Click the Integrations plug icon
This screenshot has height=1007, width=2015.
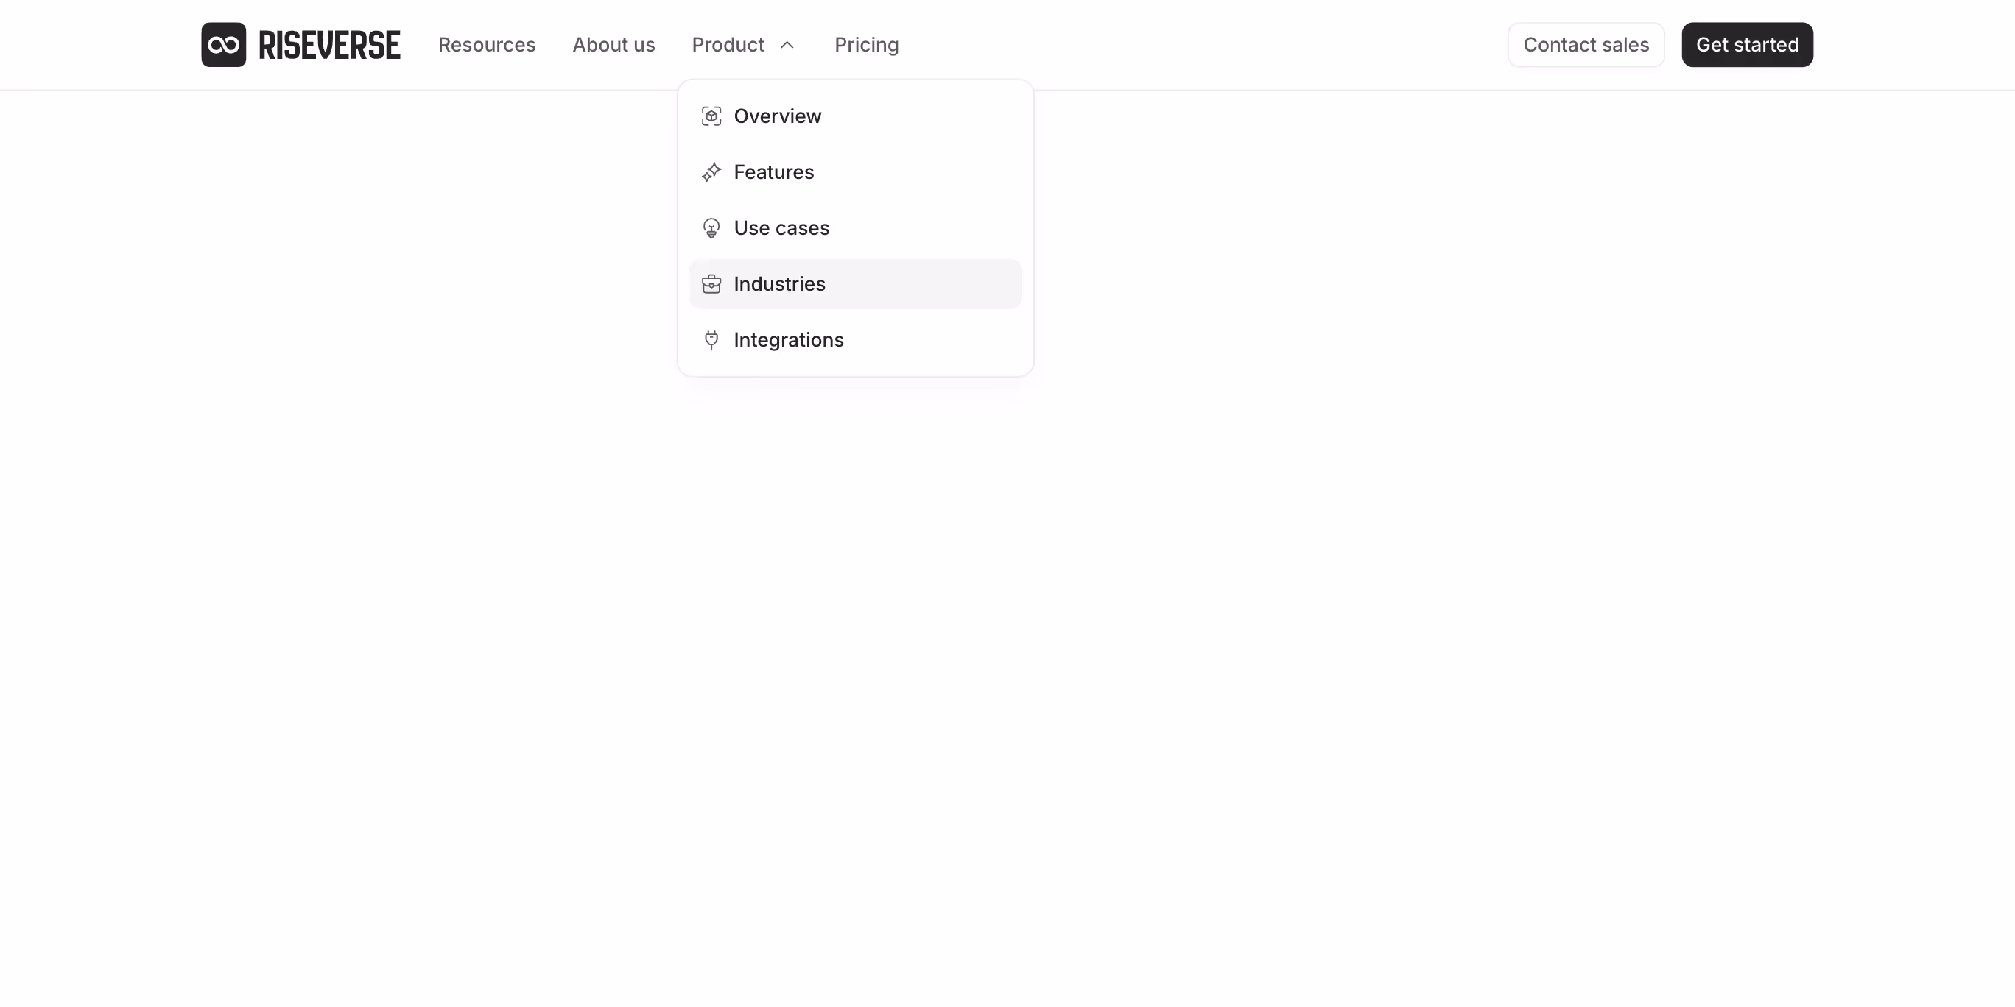point(712,339)
